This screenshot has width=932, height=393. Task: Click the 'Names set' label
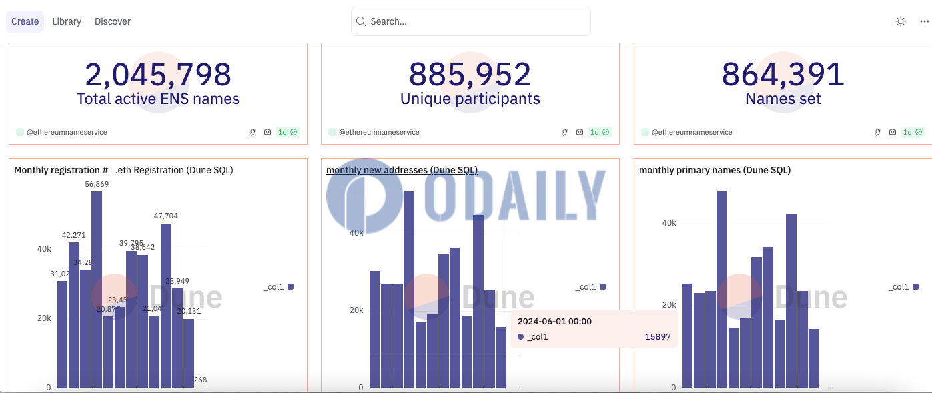[x=783, y=99]
